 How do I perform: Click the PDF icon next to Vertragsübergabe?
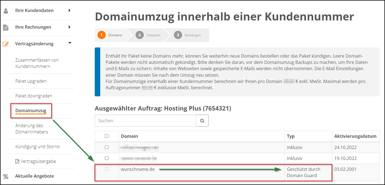17,161
